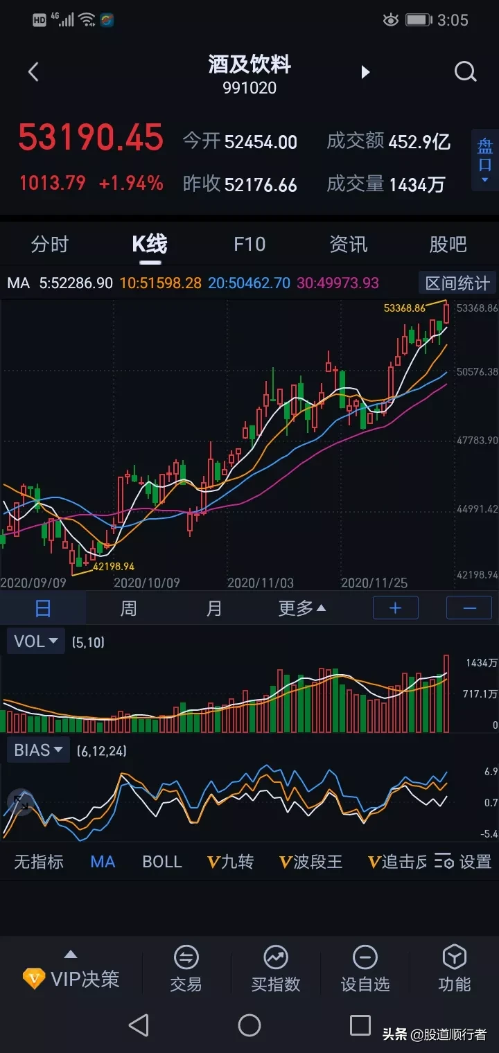This screenshot has height=1053, width=499.
Task: Tap Android back navigation triangle
Action: pos(139,1025)
